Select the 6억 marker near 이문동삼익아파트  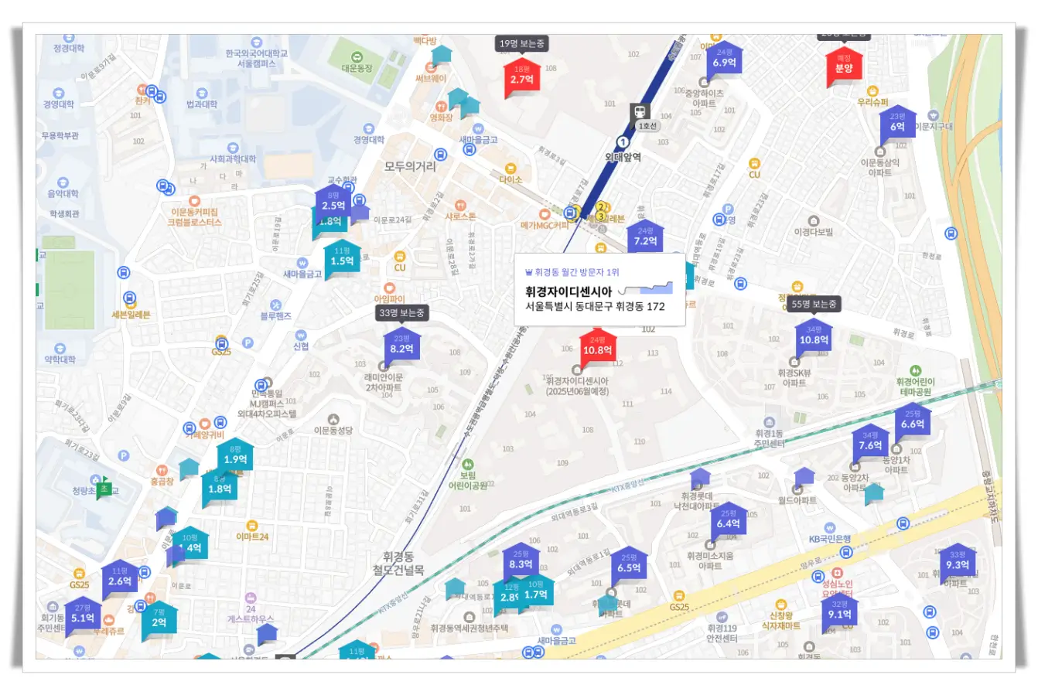pyautogui.click(x=897, y=124)
